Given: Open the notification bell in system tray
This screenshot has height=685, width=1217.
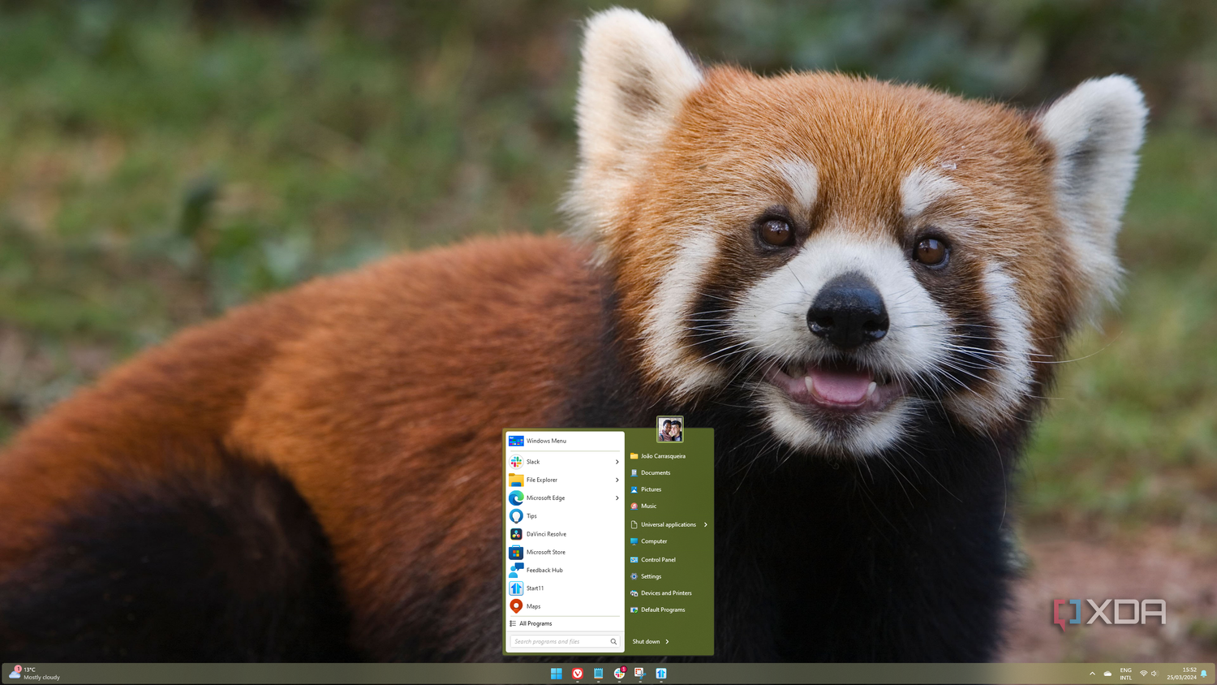Looking at the screenshot, I should coord(1204,674).
